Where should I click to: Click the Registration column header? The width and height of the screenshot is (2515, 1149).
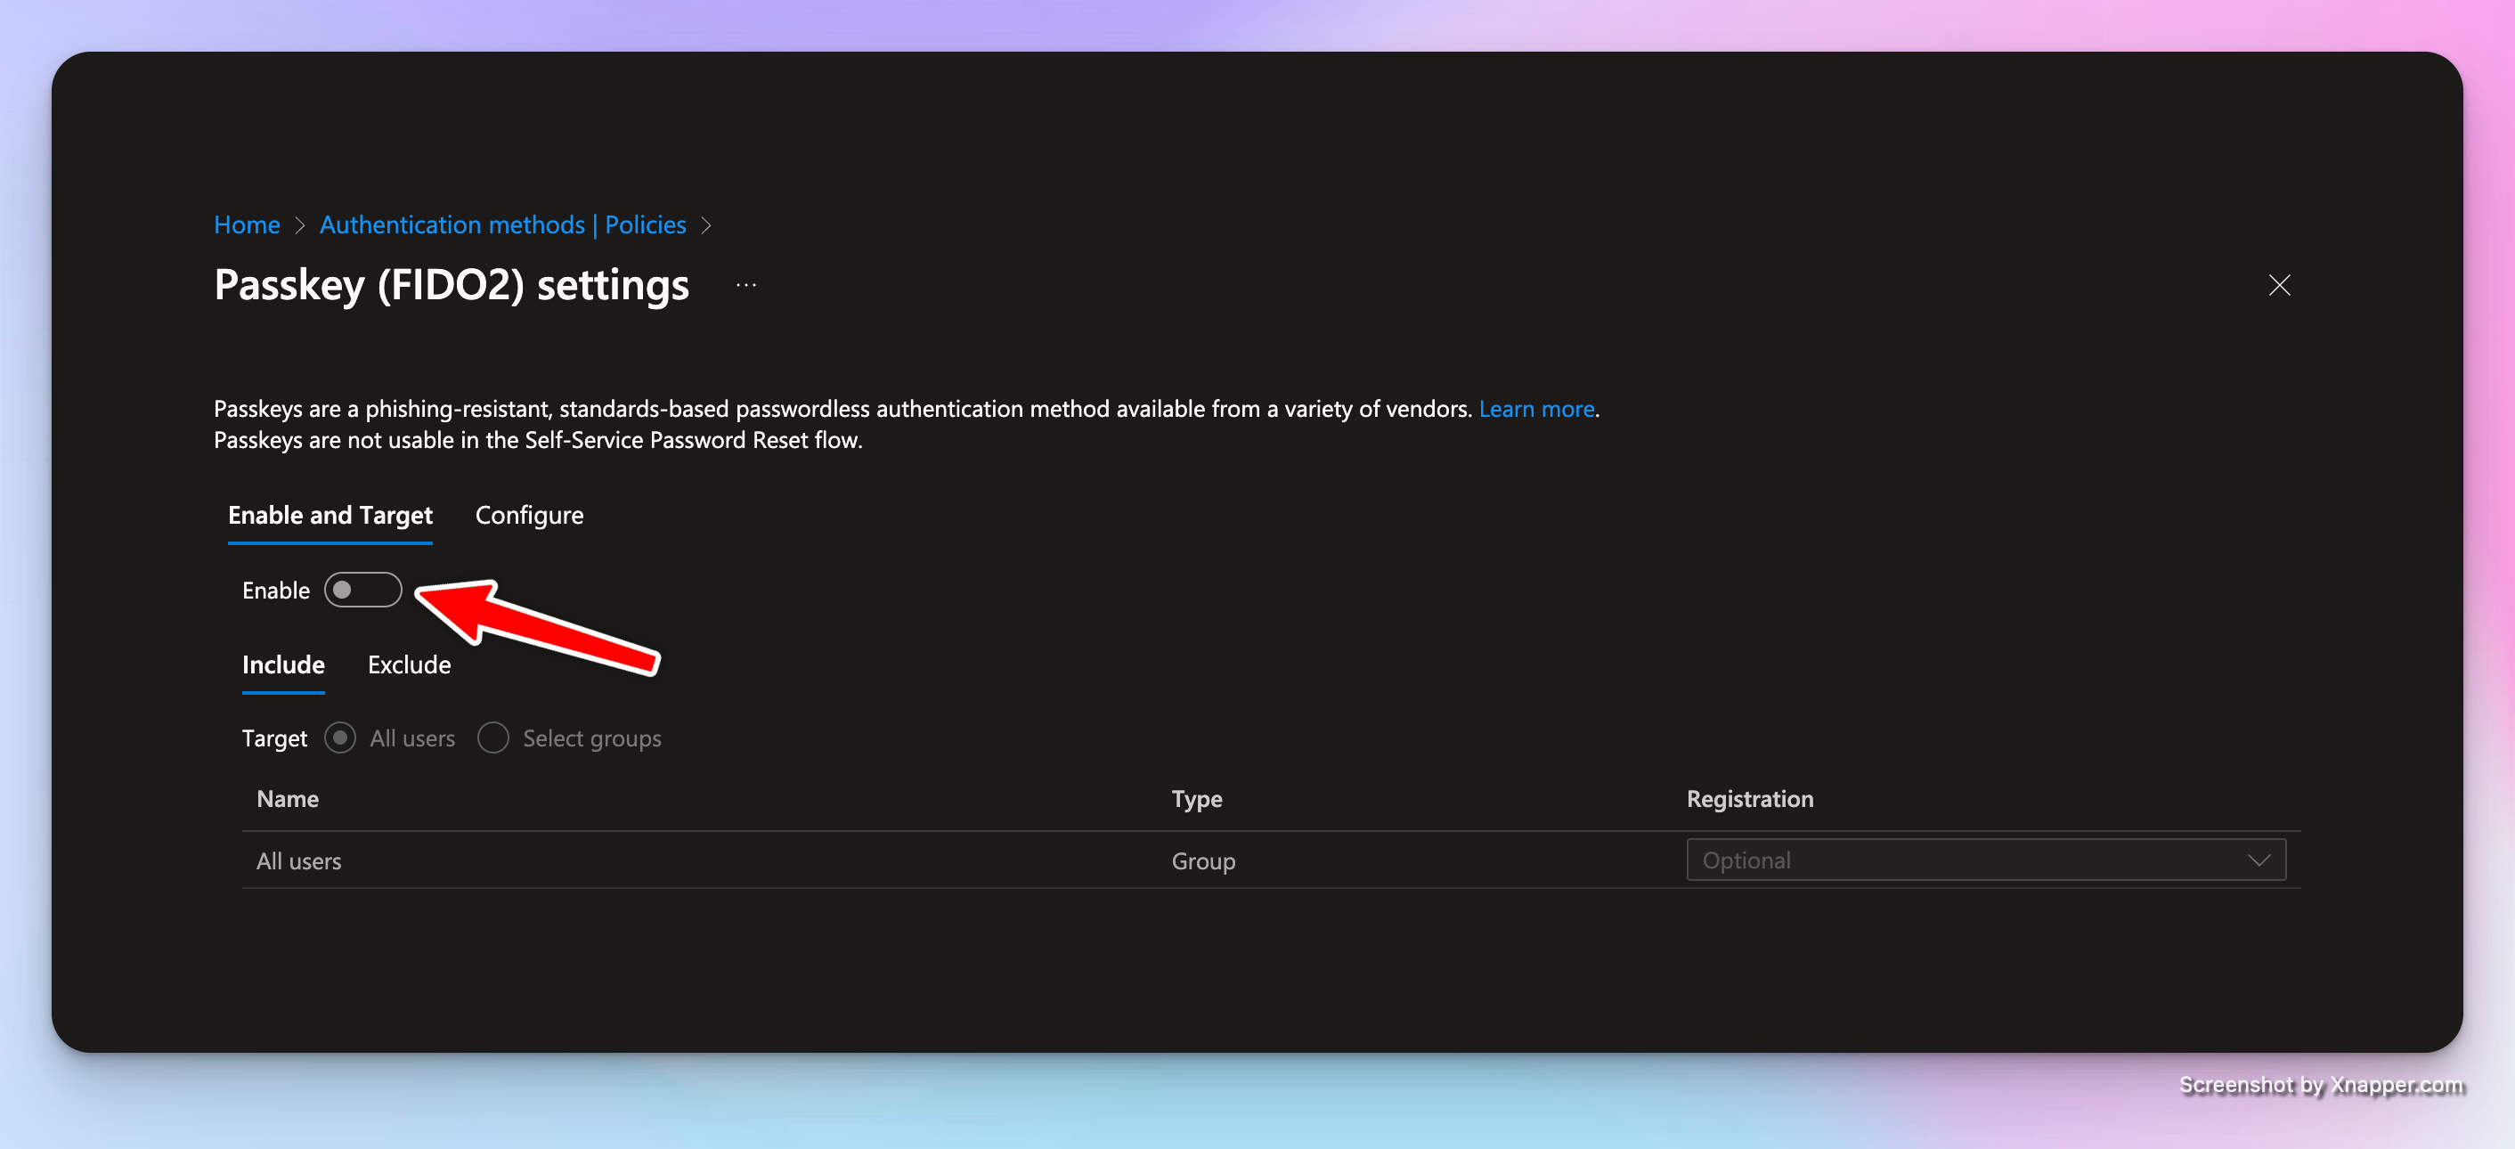tap(1750, 799)
